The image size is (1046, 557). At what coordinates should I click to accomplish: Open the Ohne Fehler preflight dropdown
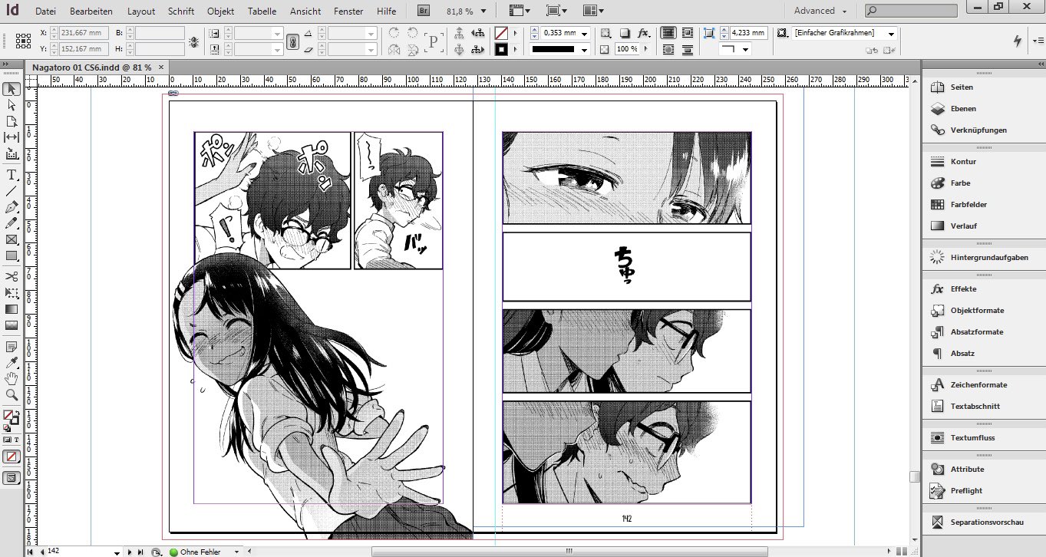tap(236, 552)
